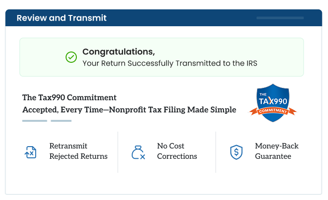Click The Tax990 Commitment heading

click(x=69, y=98)
